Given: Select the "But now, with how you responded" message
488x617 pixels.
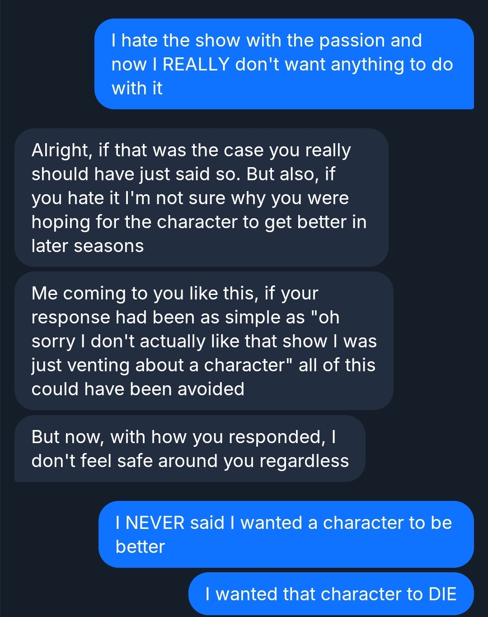Looking at the screenshot, I should coord(190,449).
